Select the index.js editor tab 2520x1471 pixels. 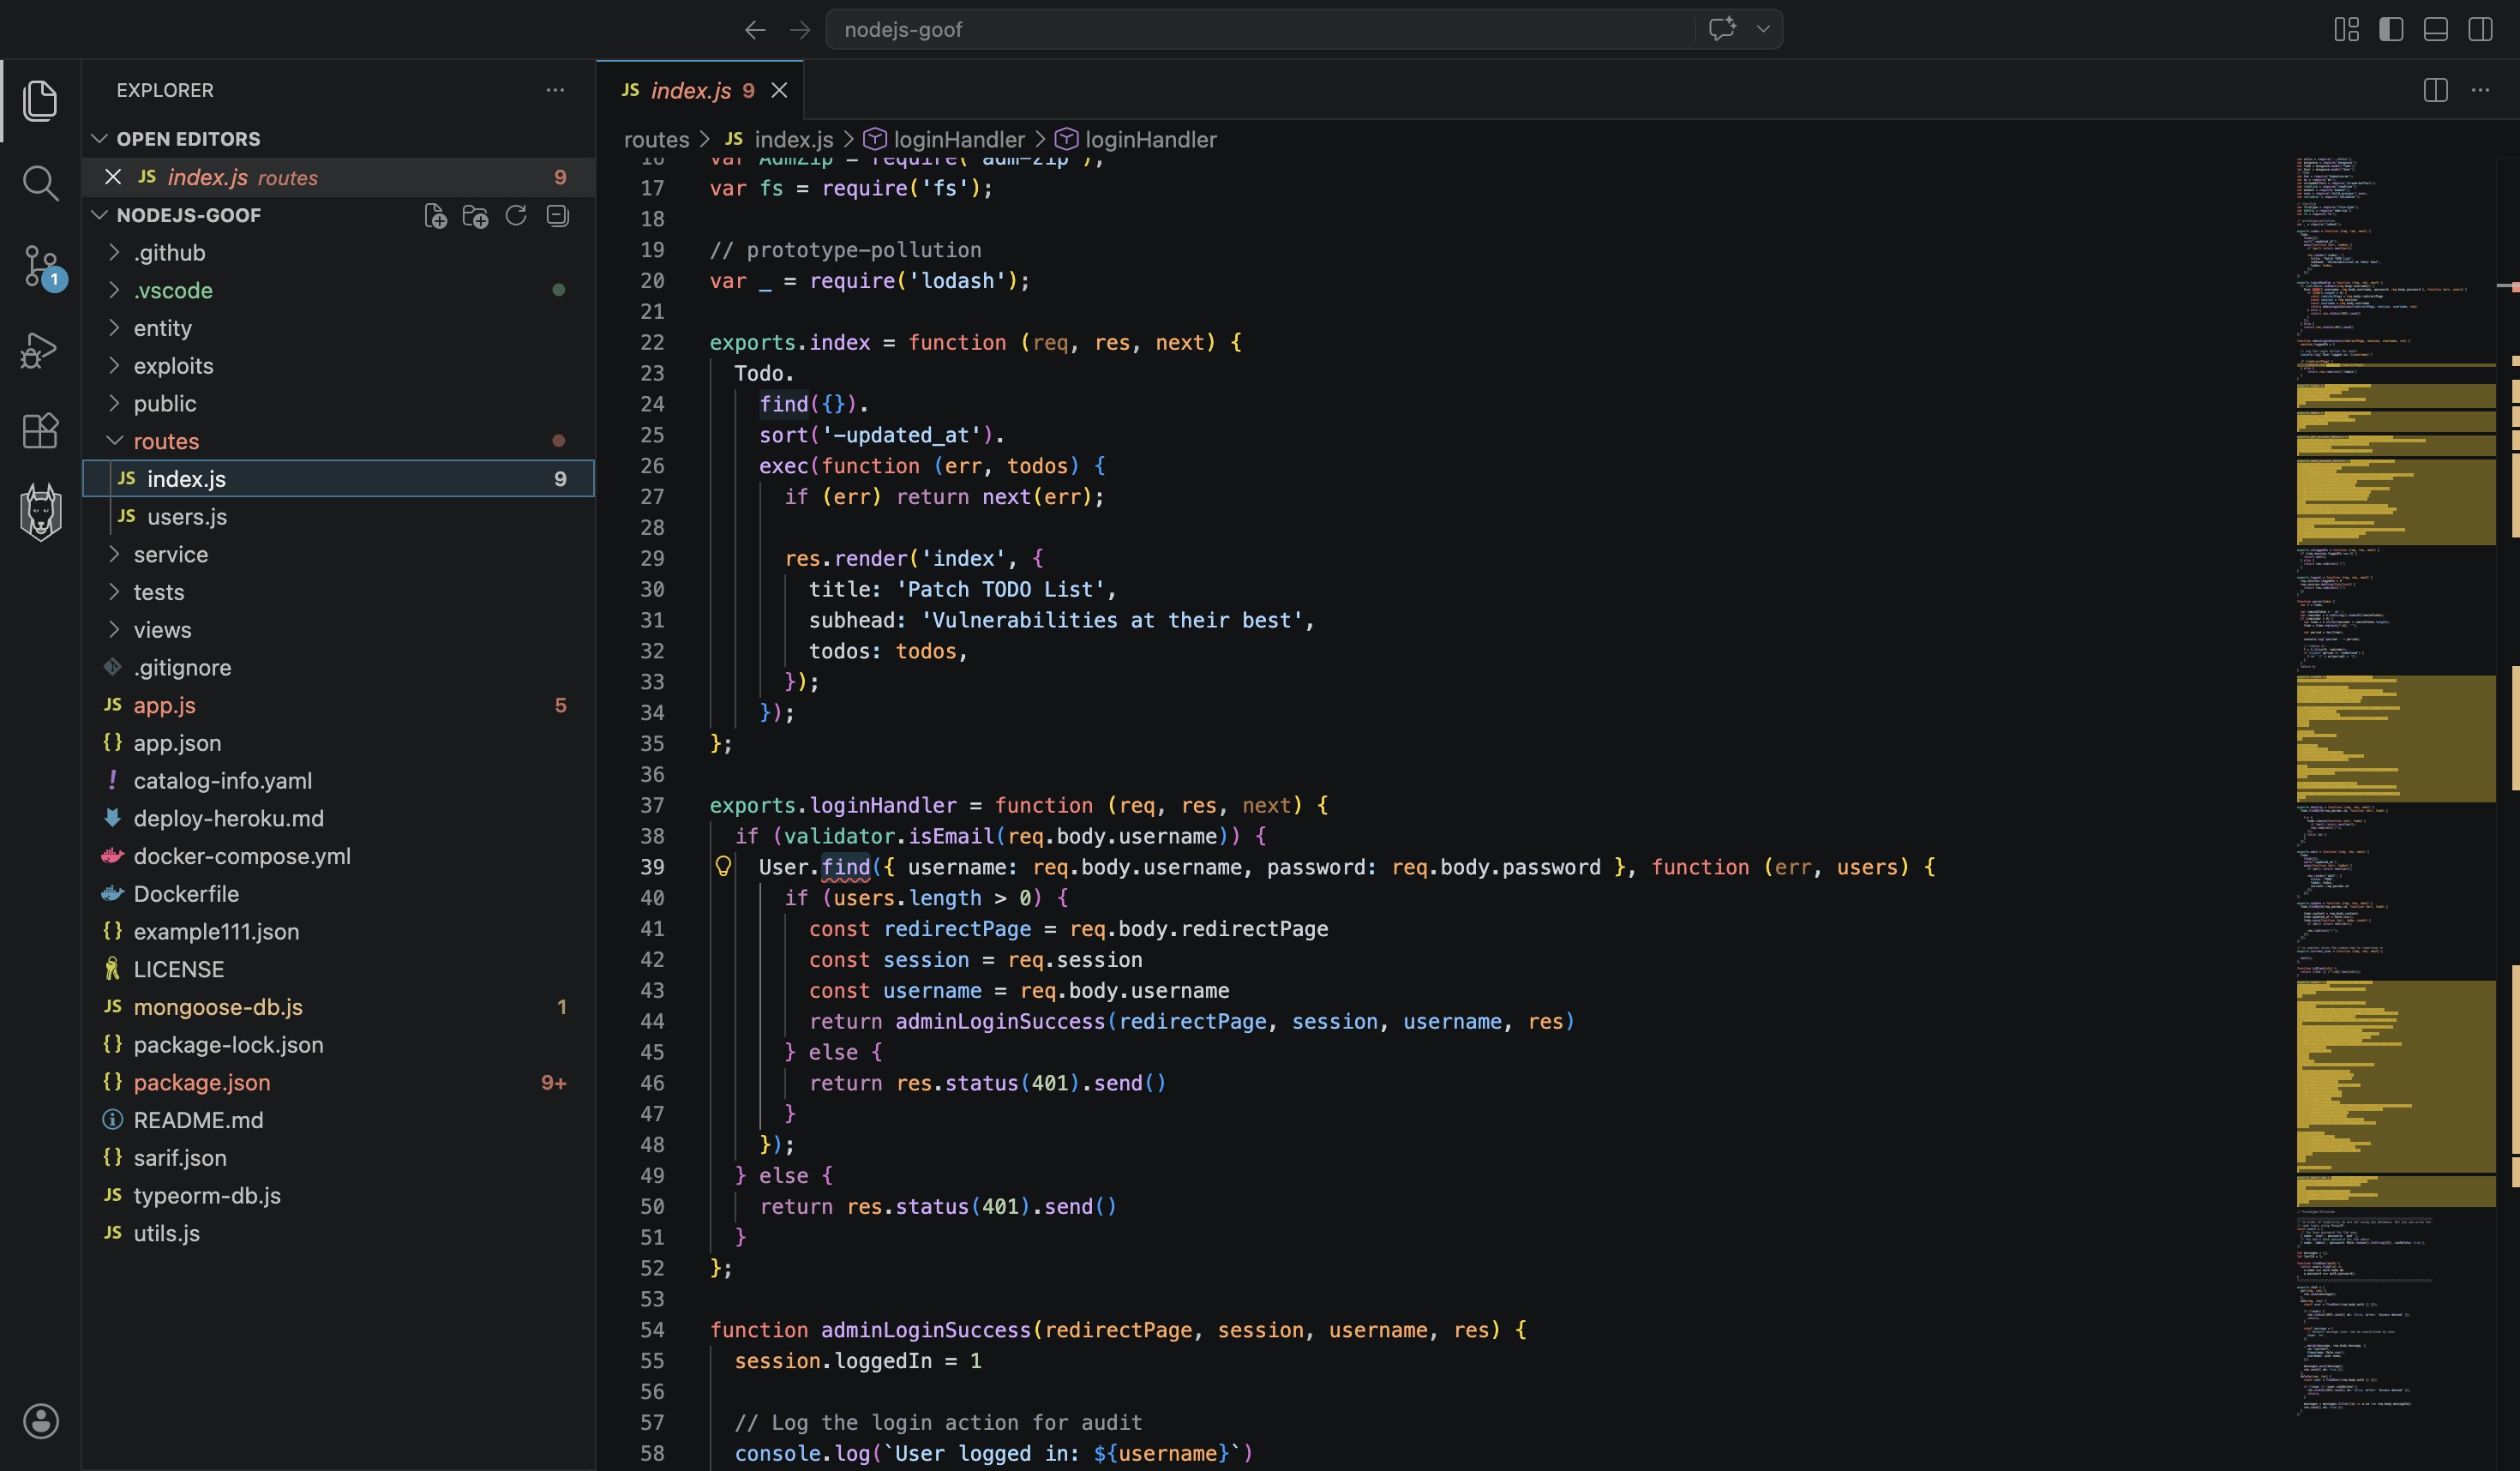click(700, 90)
